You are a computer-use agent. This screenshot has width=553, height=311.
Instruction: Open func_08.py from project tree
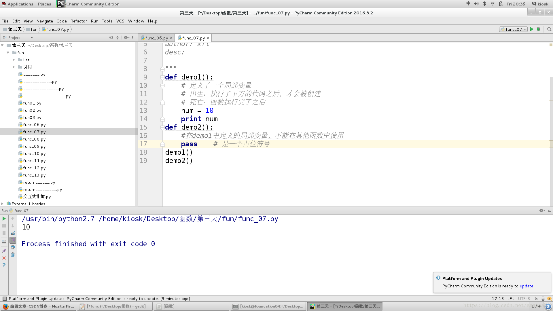[x=34, y=139]
